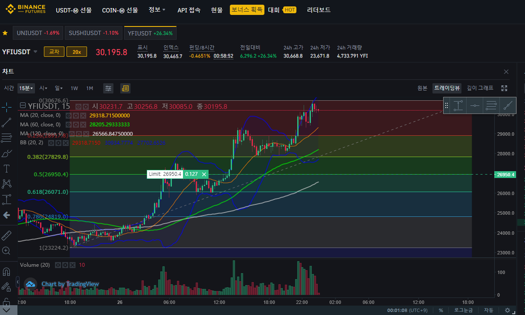The width and height of the screenshot is (525, 315).
Task: Open the 시 hourly interval dropdown
Action: 44,88
